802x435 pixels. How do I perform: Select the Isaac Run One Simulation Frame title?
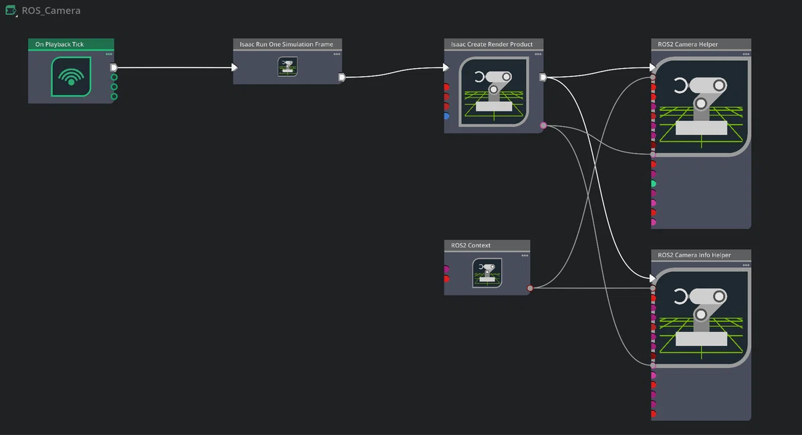coord(287,44)
